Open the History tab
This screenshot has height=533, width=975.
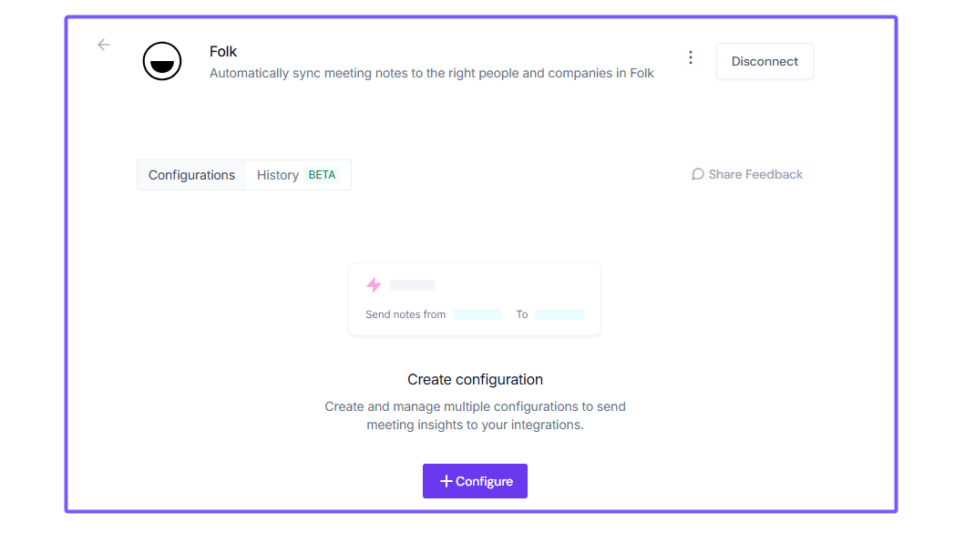click(x=277, y=175)
